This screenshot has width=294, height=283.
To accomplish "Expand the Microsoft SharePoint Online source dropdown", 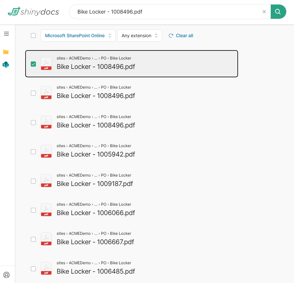I will (78, 36).
